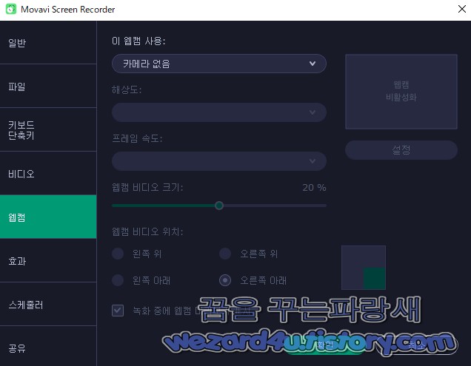The image size is (471, 366).
Task: Go to the 효과 tab
Action: (48, 260)
